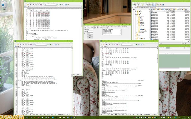Open 検索 menu in top editor window
The height and width of the screenshot is (119, 191).
tap(38, 3)
